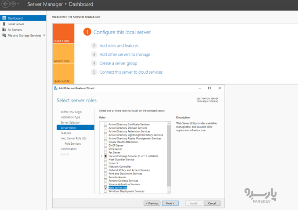Click the number 4 step circle
The height and width of the screenshot is (210, 298).
pyautogui.click(x=94, y=63)
